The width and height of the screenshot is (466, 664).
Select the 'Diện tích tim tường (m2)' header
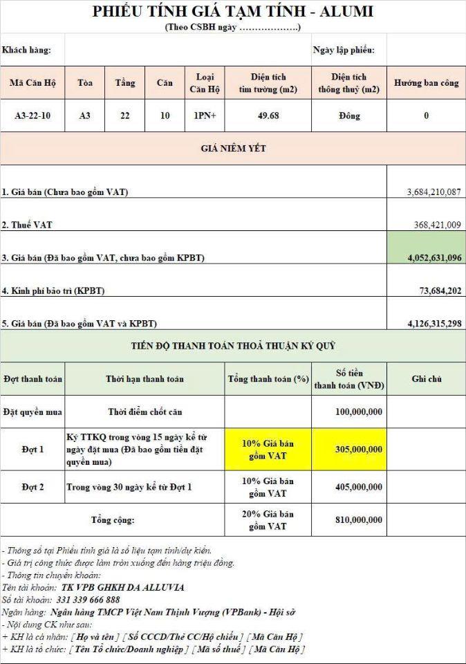tap(268, 82)
